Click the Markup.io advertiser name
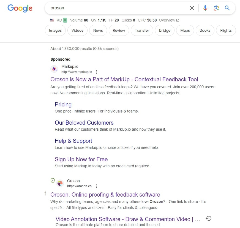The width and height of the screenshot is (240, 228). 70,66
